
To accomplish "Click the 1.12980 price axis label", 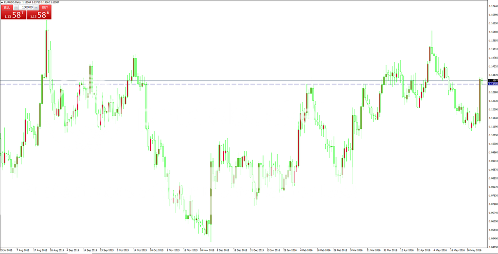I will 493,92.
